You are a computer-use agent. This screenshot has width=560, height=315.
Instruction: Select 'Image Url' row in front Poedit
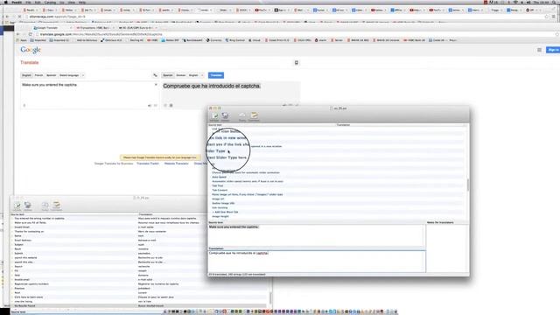(336, 199)
